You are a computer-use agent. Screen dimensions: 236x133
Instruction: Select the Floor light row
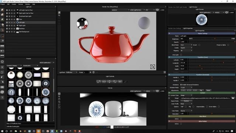31,19
